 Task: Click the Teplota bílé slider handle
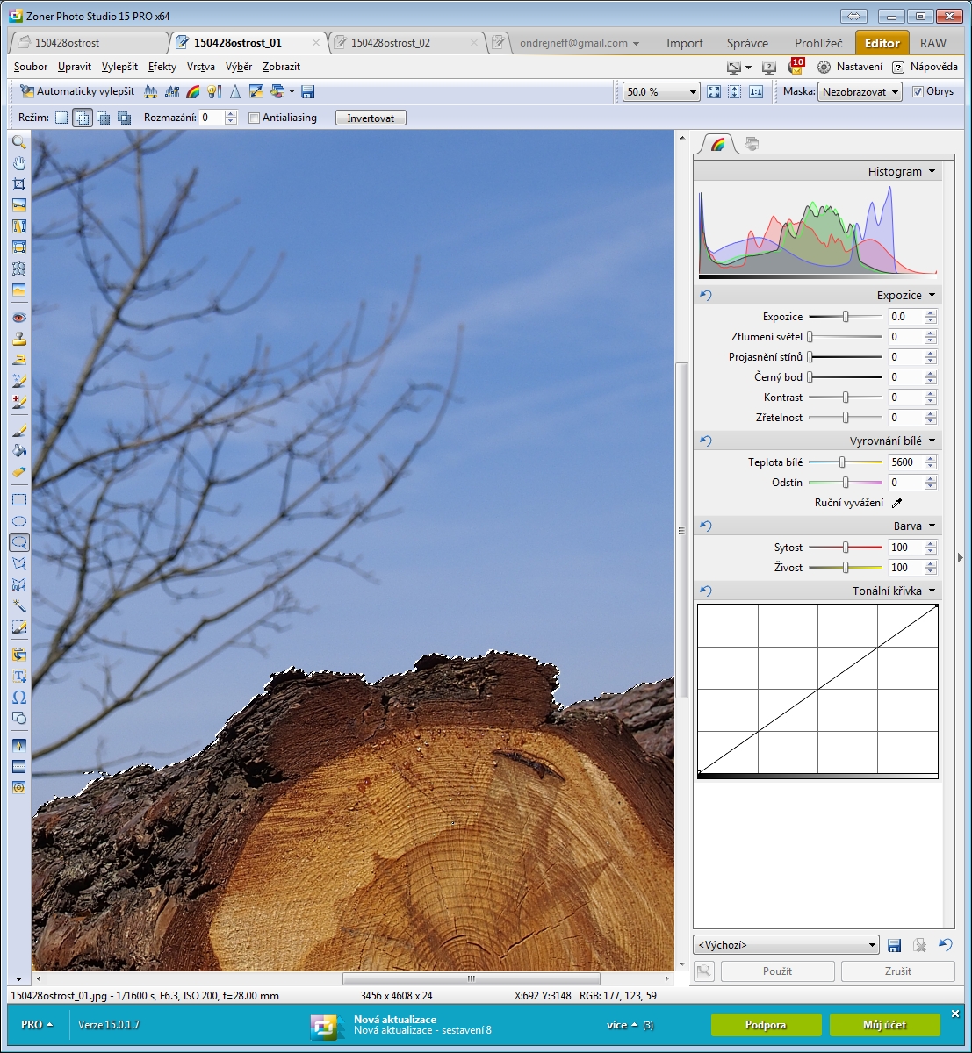[x=842, y=462]
